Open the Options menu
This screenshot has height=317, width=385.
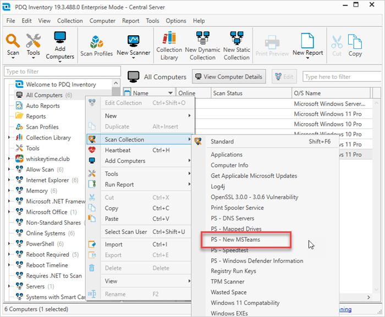[x=176, y=21]
